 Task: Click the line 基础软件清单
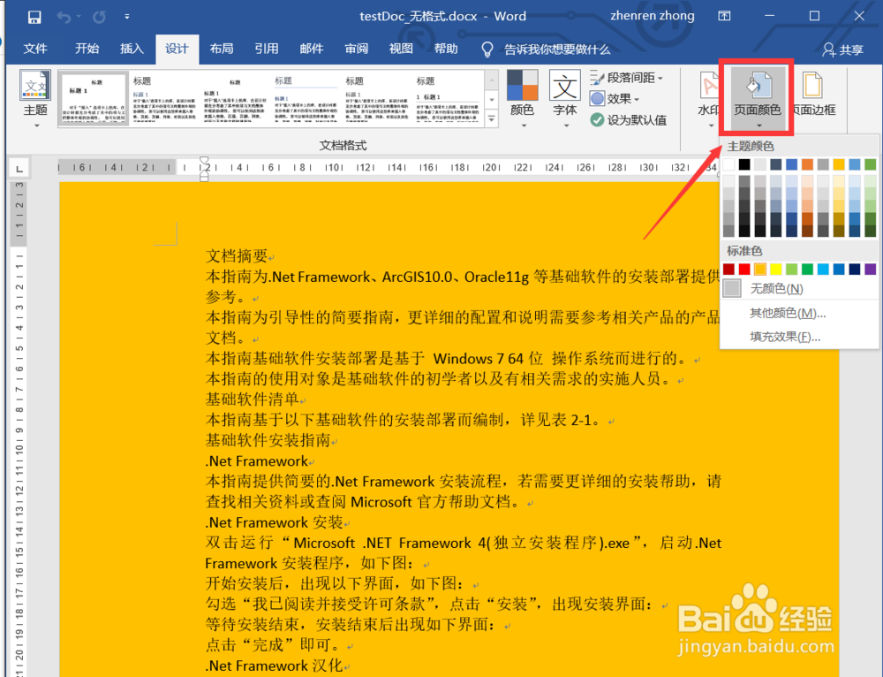tap(253, 399)
